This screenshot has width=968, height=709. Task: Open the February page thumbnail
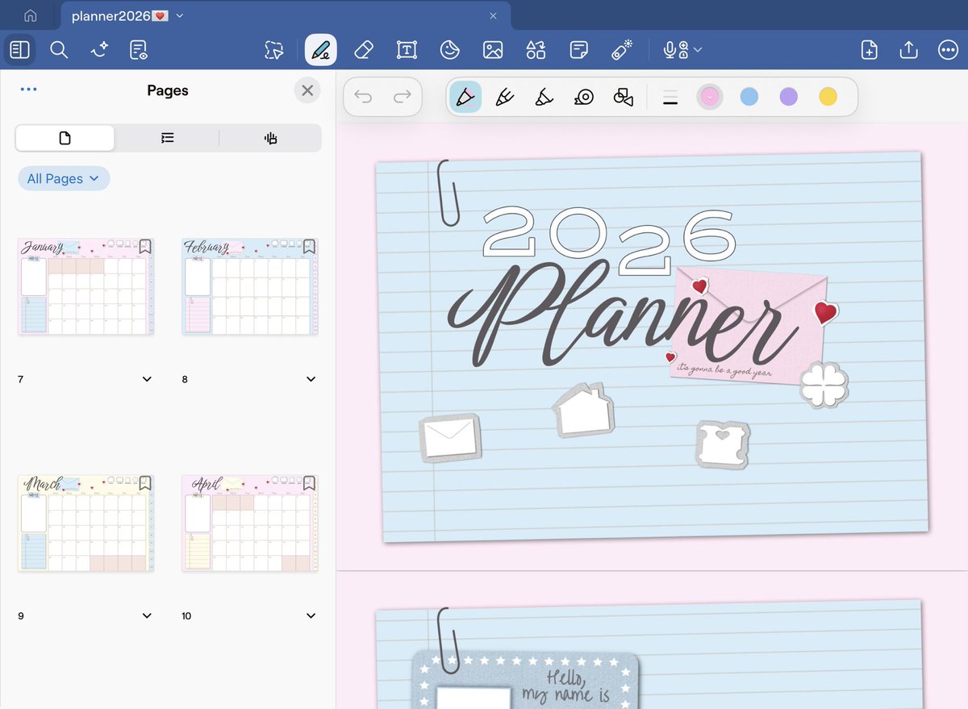click(250, 286)
